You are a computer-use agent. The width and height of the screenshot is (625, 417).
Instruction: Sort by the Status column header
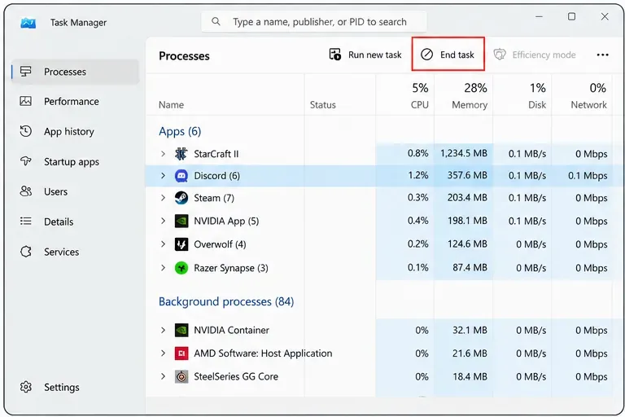[323, 104]
